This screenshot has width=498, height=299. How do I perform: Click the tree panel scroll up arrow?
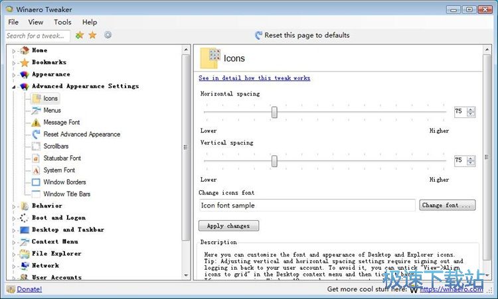point(186,50)
